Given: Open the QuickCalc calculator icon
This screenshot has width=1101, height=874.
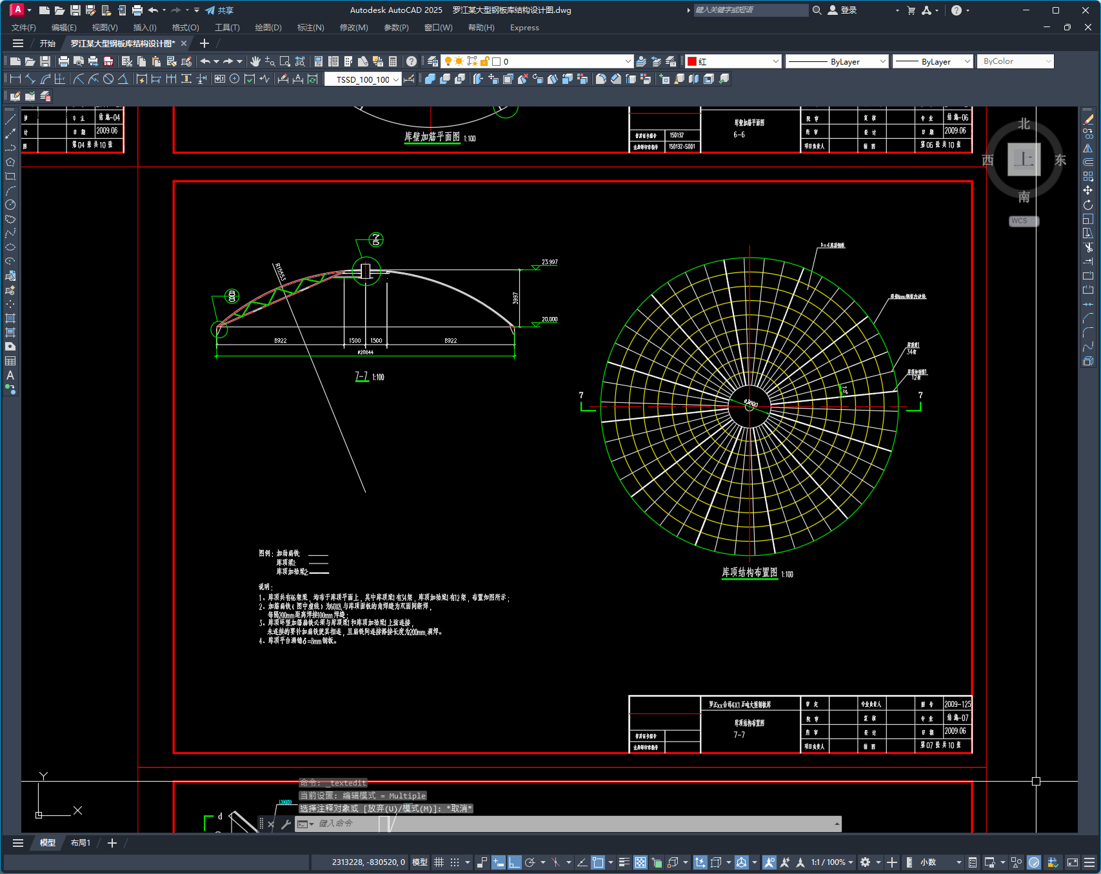Looking at the screenshot, I should tap(393, 61).
